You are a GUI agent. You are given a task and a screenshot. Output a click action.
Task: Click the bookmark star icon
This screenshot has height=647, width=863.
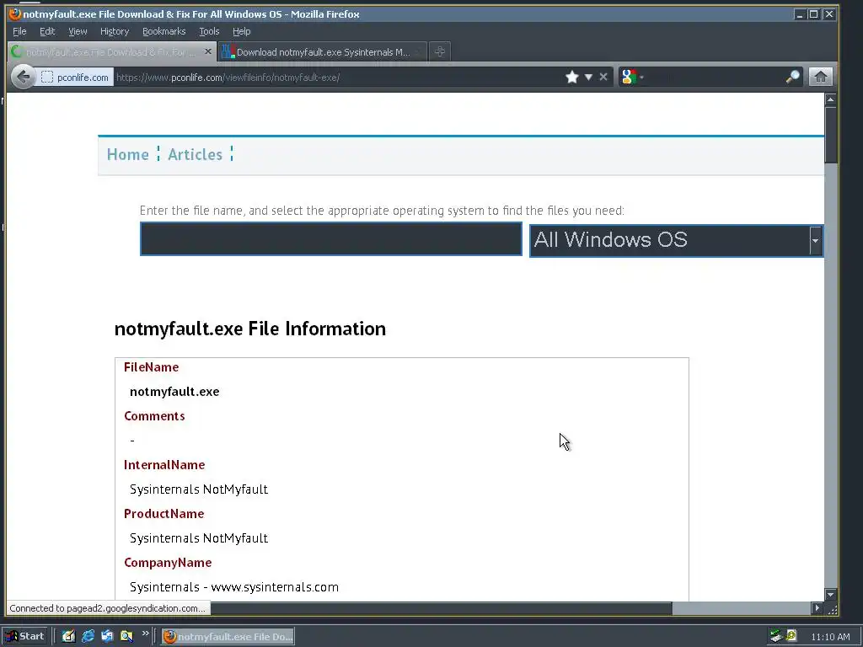coord(572,77)
